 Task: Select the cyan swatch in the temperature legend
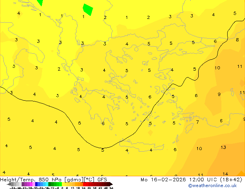click(47, 184)
